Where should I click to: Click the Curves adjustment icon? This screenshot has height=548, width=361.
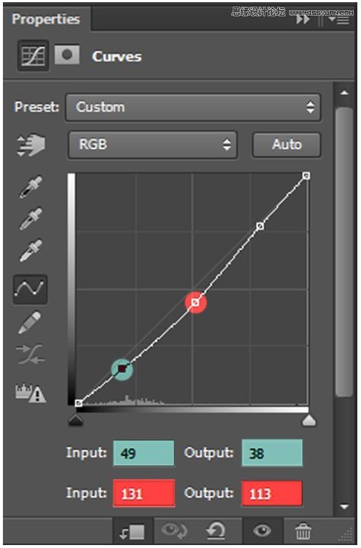[x=33, y=56]
